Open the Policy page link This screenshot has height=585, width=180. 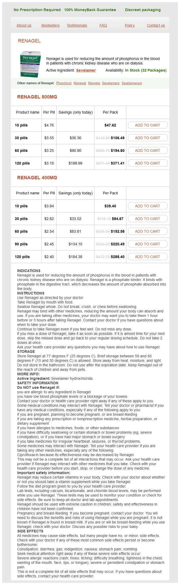pos(130,25)
